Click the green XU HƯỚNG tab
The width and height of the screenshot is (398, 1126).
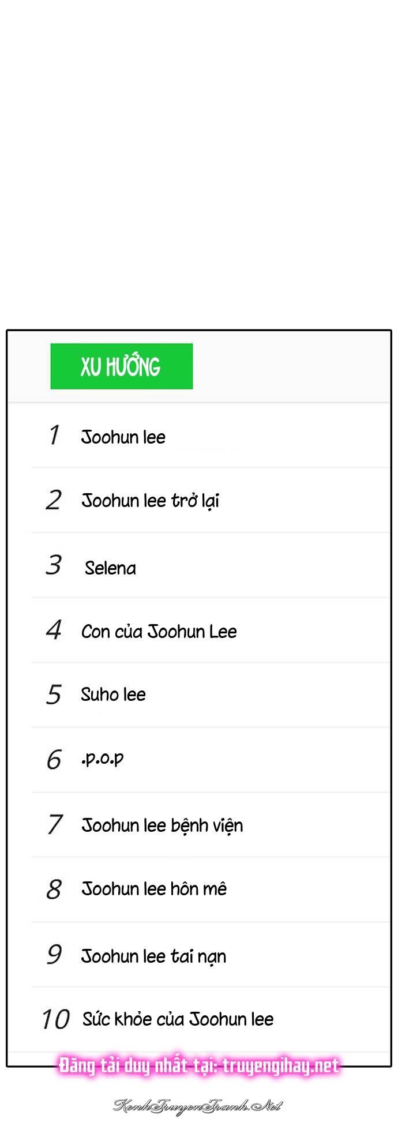click(x=121, y=366)
